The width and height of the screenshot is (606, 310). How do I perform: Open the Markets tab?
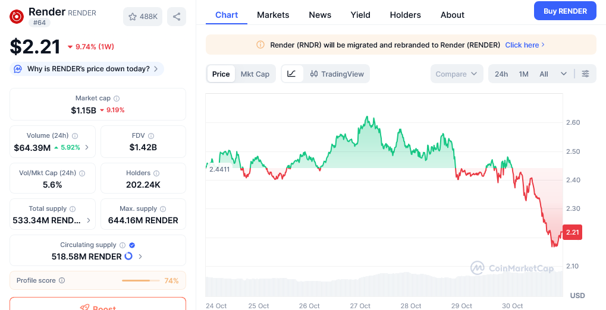coord(273,15)
